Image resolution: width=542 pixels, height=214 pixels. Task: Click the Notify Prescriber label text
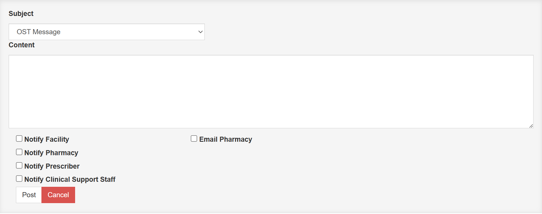[x=52, y=166]
